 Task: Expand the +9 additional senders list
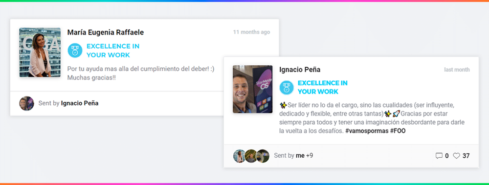click(310, 155)
